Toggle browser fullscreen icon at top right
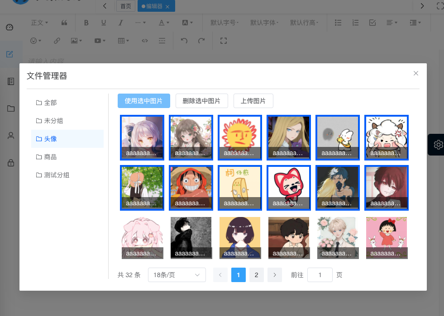 pos(440,6)
